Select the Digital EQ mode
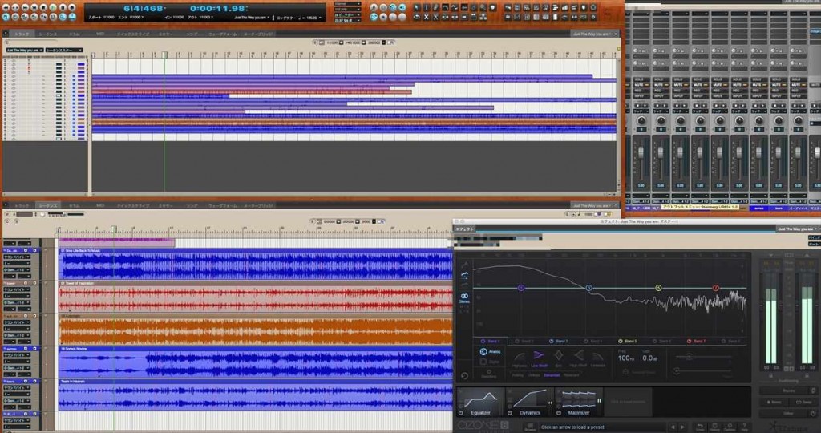The height and width of the screenshot is (433, 821). point(490,362)
